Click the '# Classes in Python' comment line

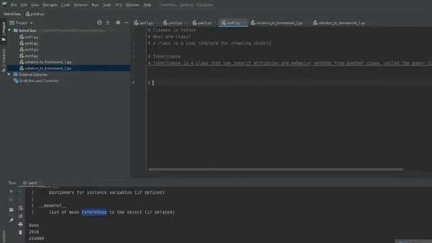pyautogui.click(x=171, y=30)
